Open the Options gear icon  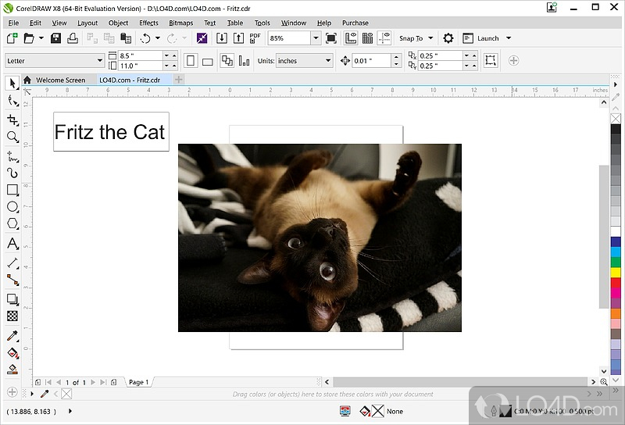448,37
